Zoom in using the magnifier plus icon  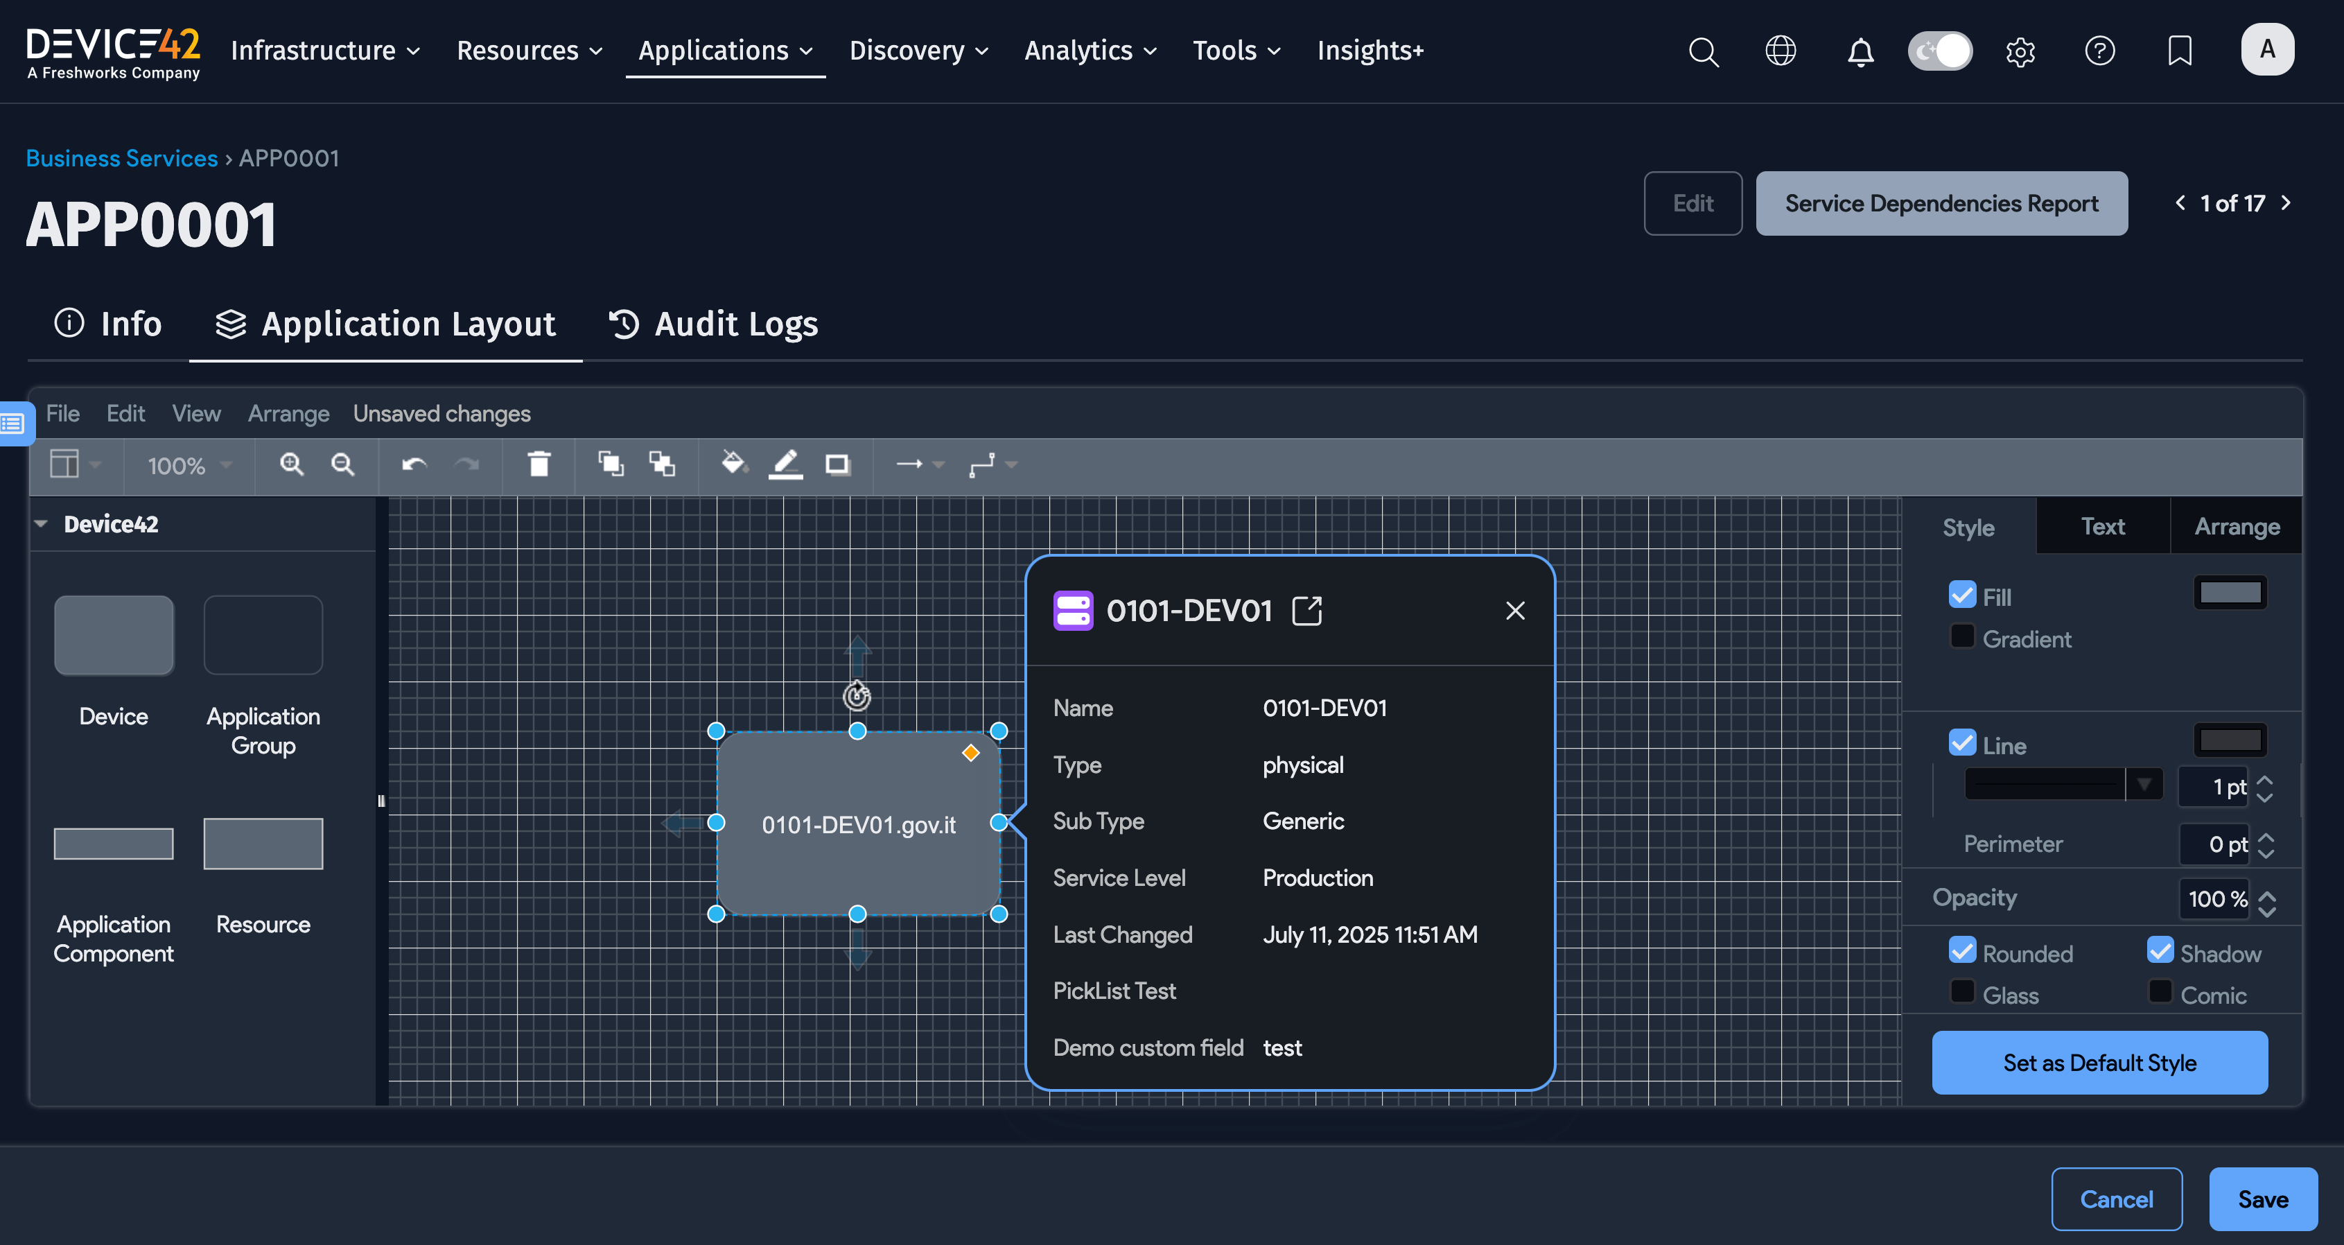click(x=292, y=464)
